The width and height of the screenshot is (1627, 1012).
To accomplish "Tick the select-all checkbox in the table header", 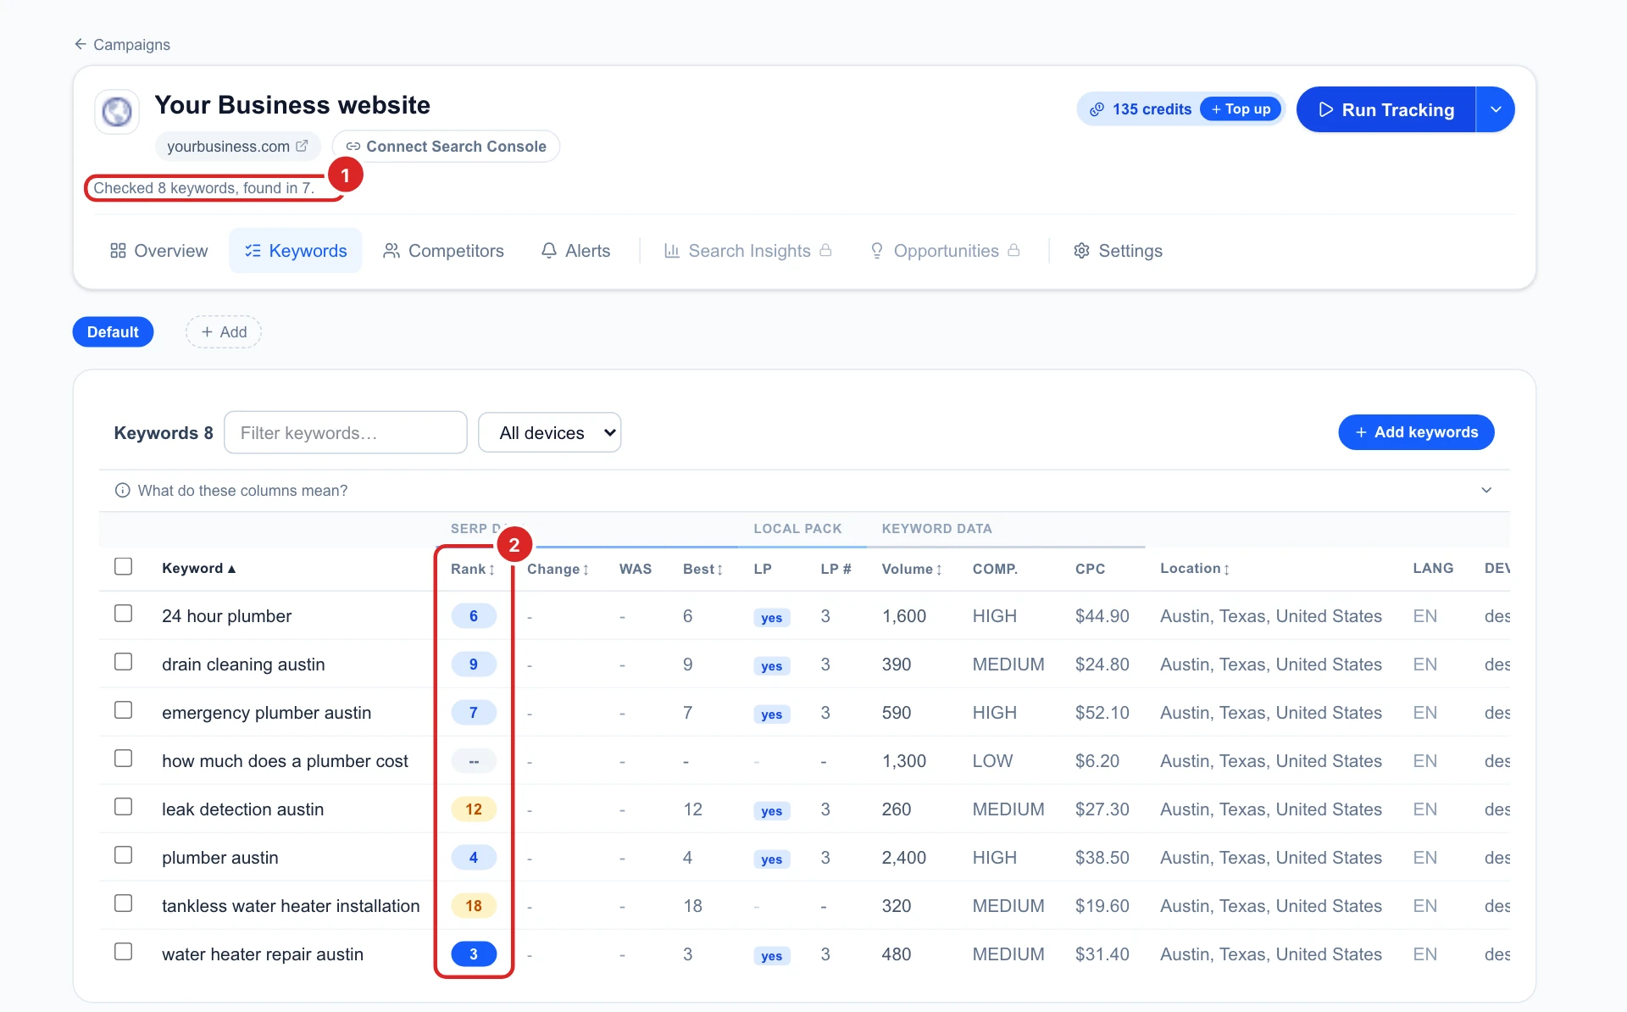I will (x=124, y=566).
